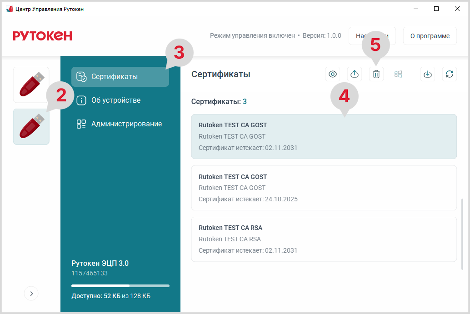Click the О программе button
This screenshot has width=470, height=314.
430,36
